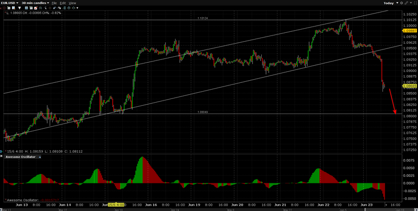
Task: Click the compress horizontal spacing icon
Action: [74, 8]
